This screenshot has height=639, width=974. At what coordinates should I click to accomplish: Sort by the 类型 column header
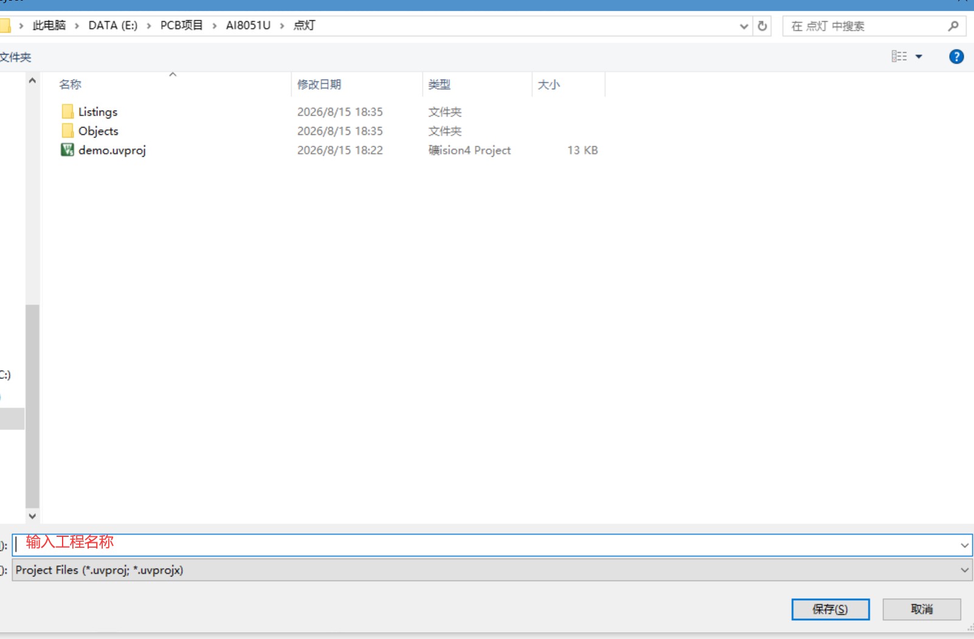click(x=439, y=85)
